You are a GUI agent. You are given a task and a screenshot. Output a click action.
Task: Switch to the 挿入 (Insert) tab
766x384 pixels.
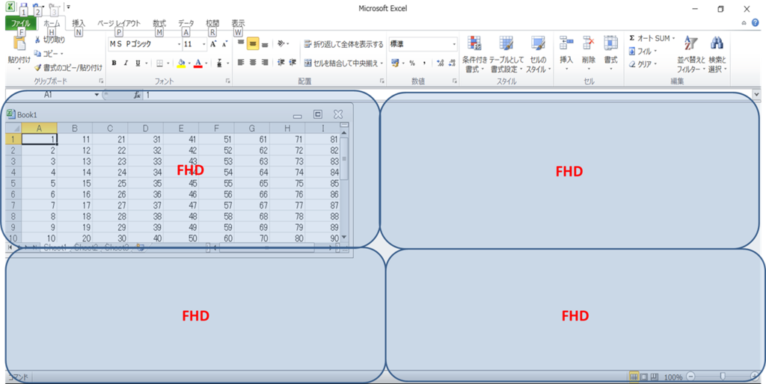79,23
